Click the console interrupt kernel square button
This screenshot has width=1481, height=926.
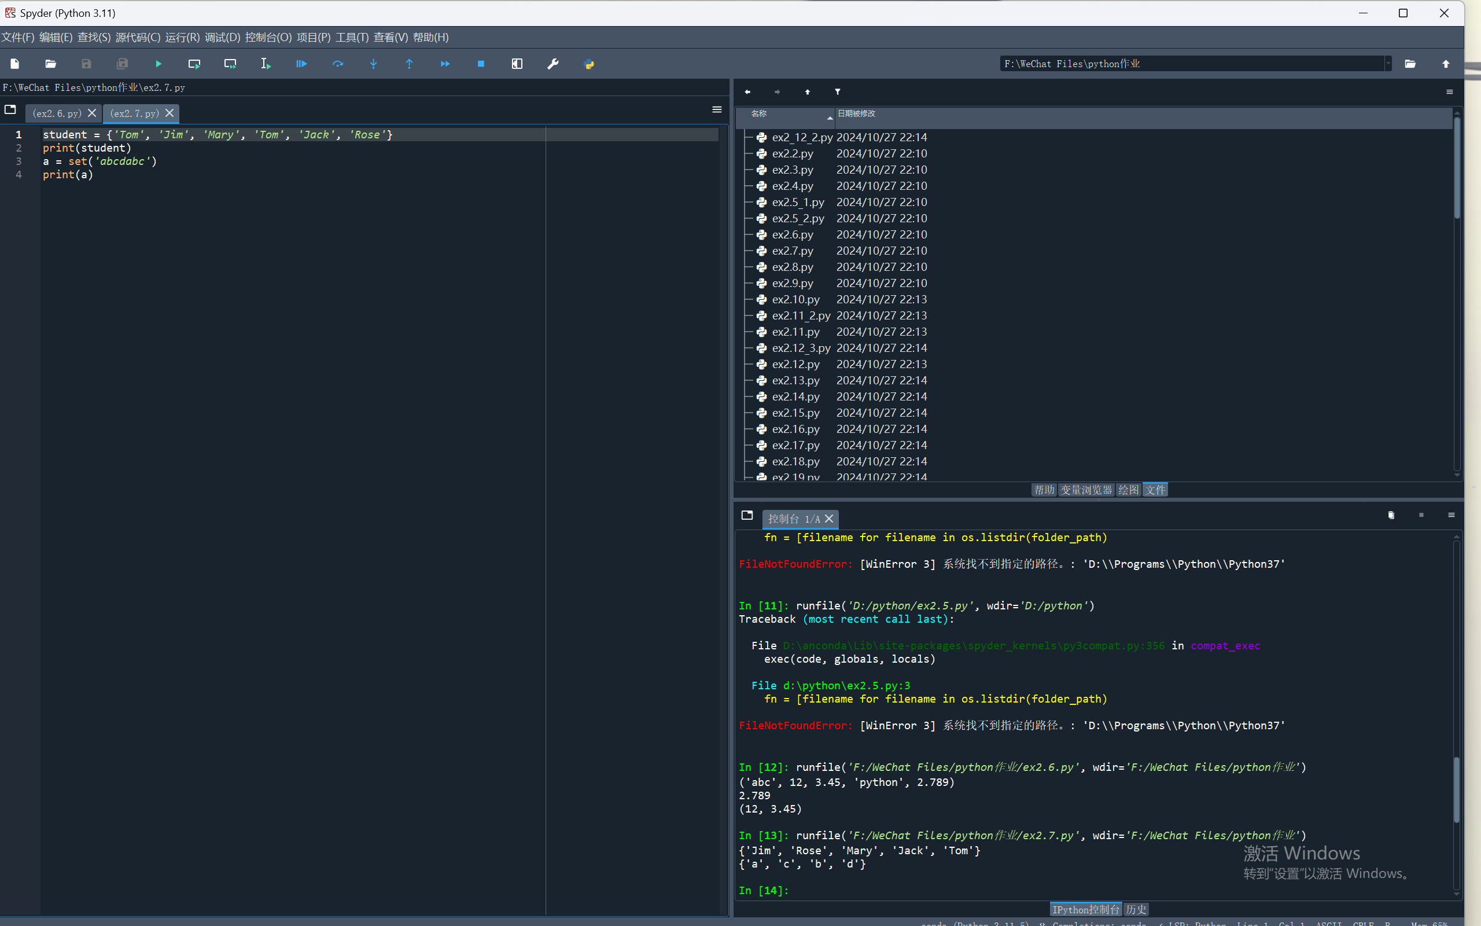tap(1421, 515)
